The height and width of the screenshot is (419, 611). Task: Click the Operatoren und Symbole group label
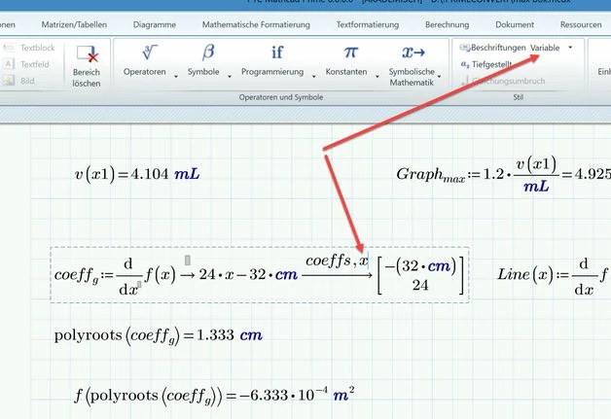click(x=281, y=97)
